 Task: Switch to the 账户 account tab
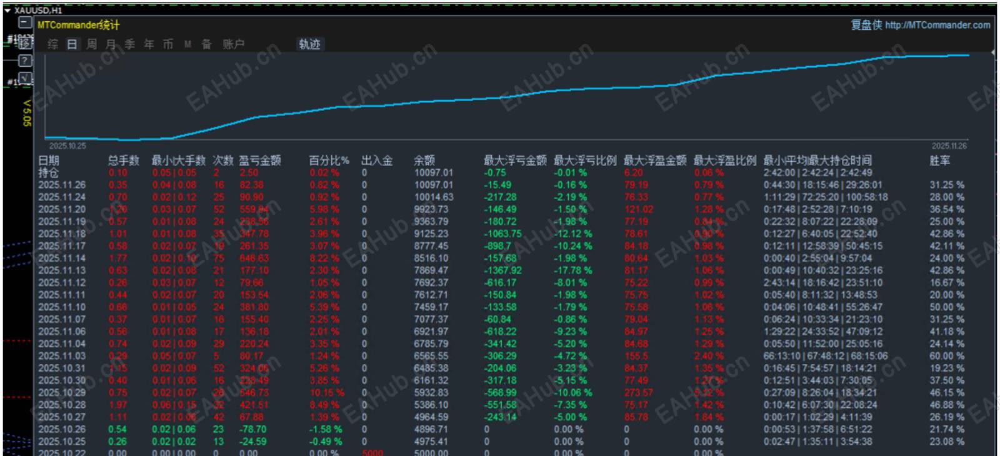click(234, 44)
